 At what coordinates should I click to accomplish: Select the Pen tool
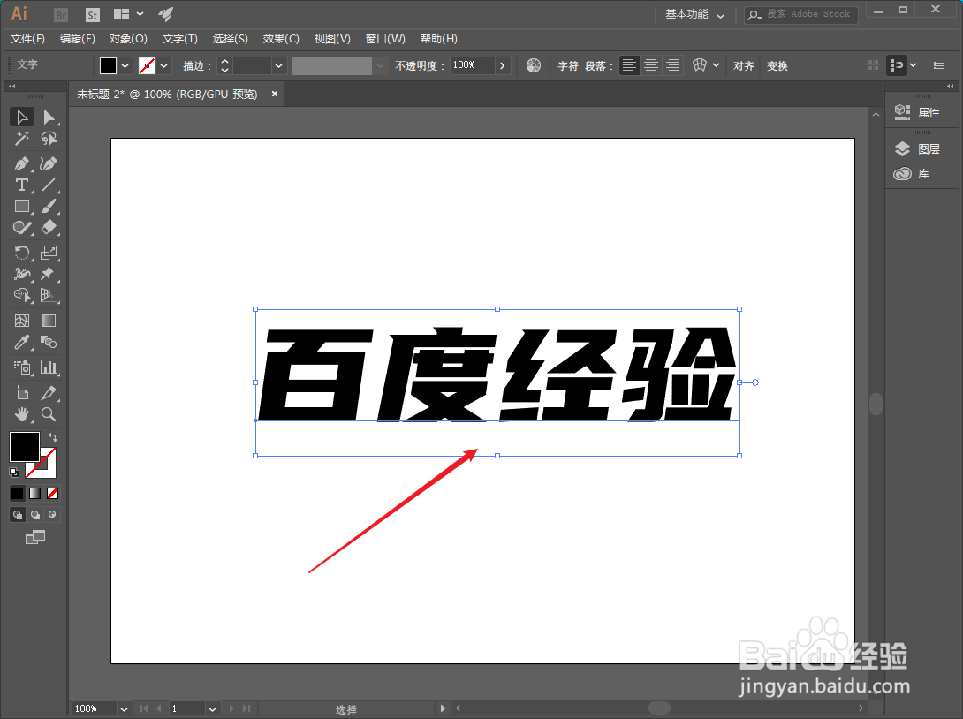pos(21,164)
